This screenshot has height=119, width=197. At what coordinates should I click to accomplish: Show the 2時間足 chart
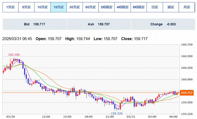[106, 7]
